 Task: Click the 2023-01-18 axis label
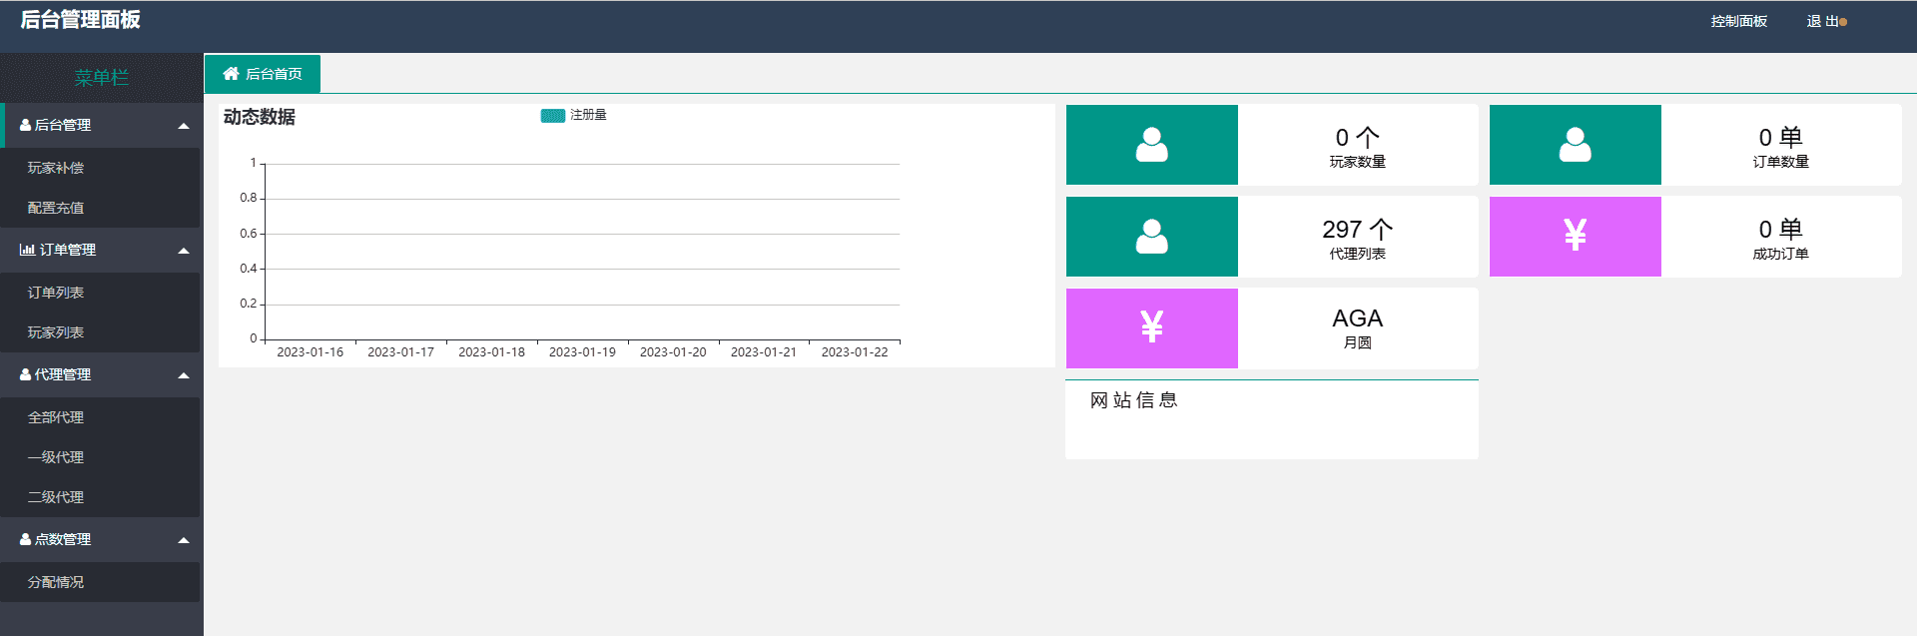point(491,352)
